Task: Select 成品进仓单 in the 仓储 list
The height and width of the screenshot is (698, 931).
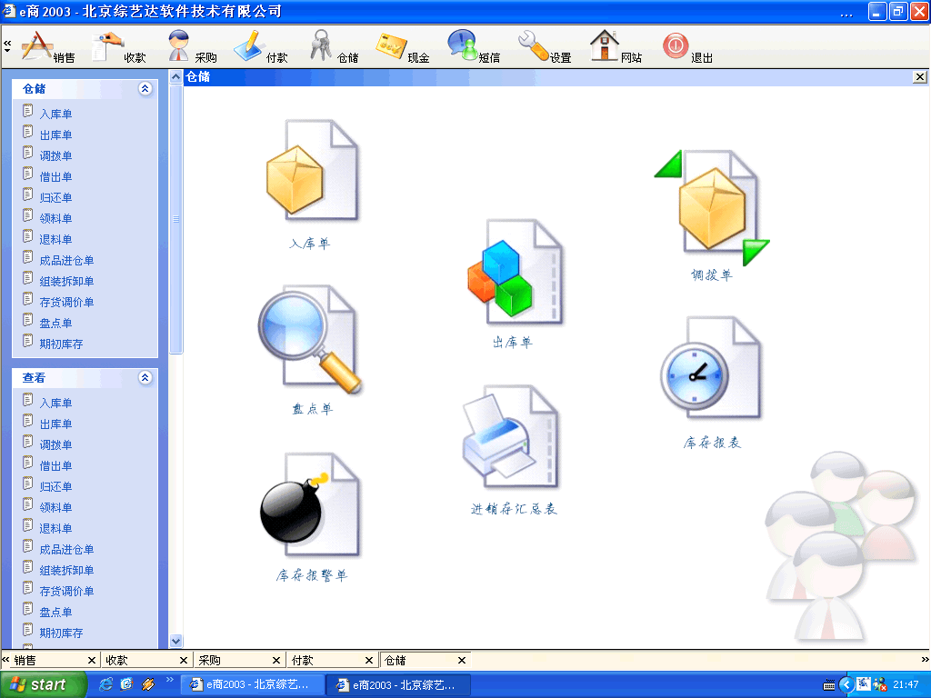Action: pos(66,261)
